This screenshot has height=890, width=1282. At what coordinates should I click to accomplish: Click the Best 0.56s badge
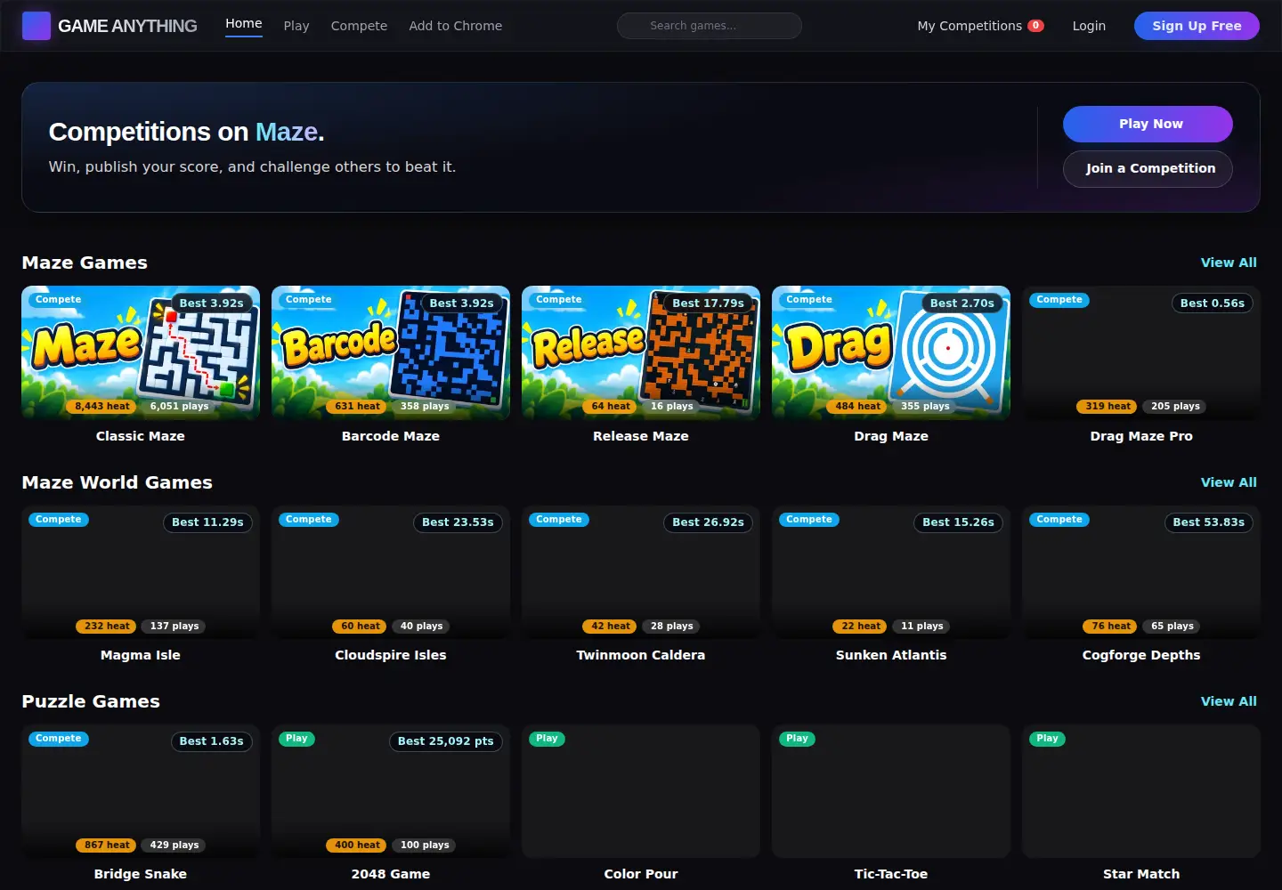point(1212,303)
